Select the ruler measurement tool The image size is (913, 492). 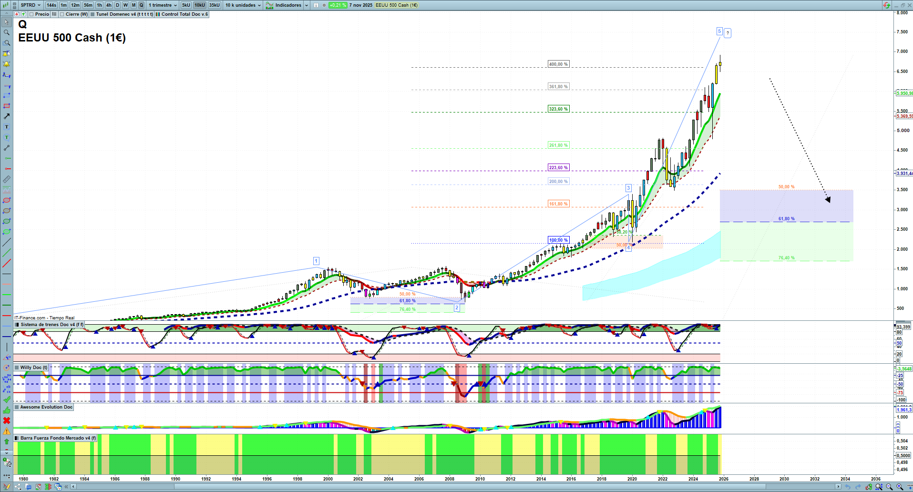point(7,179)
